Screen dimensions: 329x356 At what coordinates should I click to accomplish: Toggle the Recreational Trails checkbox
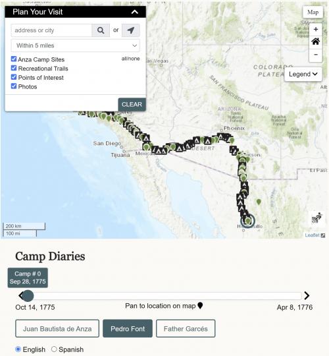click(14, 68)
